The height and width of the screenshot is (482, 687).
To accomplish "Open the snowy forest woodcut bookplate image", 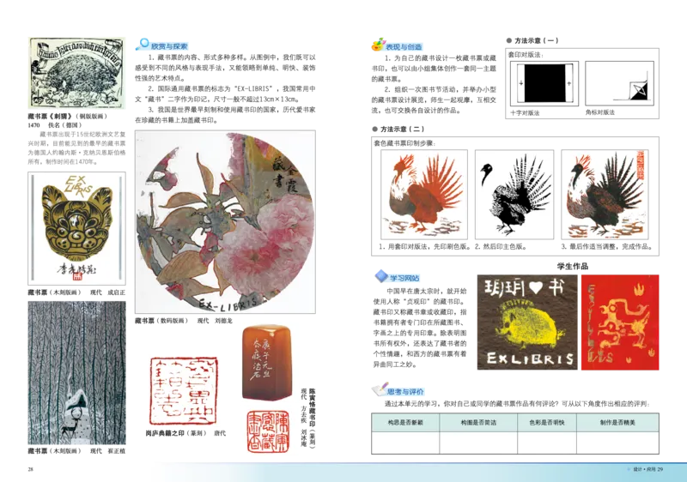I will 76,373.
